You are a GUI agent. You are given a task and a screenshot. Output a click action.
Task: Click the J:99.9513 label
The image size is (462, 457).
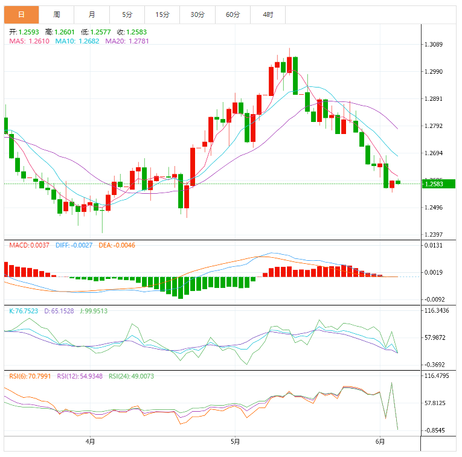click(x=94, y=311)
